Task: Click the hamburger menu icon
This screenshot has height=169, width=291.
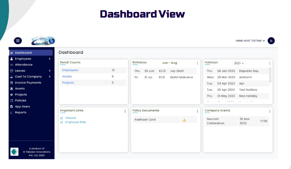Action: point(18,41)
